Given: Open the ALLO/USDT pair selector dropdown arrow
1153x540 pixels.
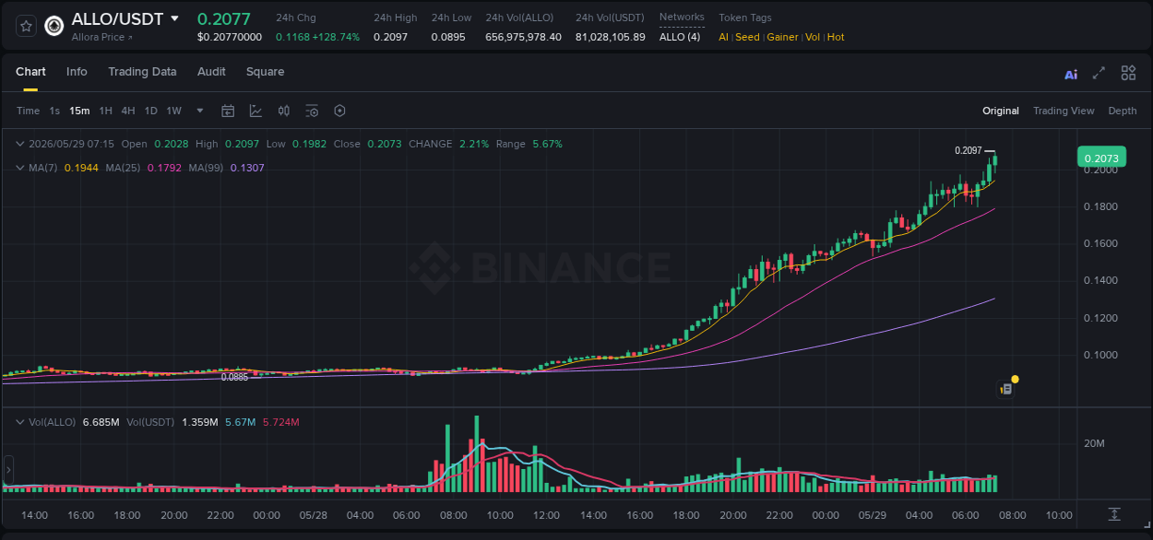Looking at the screenshot, I should [174, 18].
